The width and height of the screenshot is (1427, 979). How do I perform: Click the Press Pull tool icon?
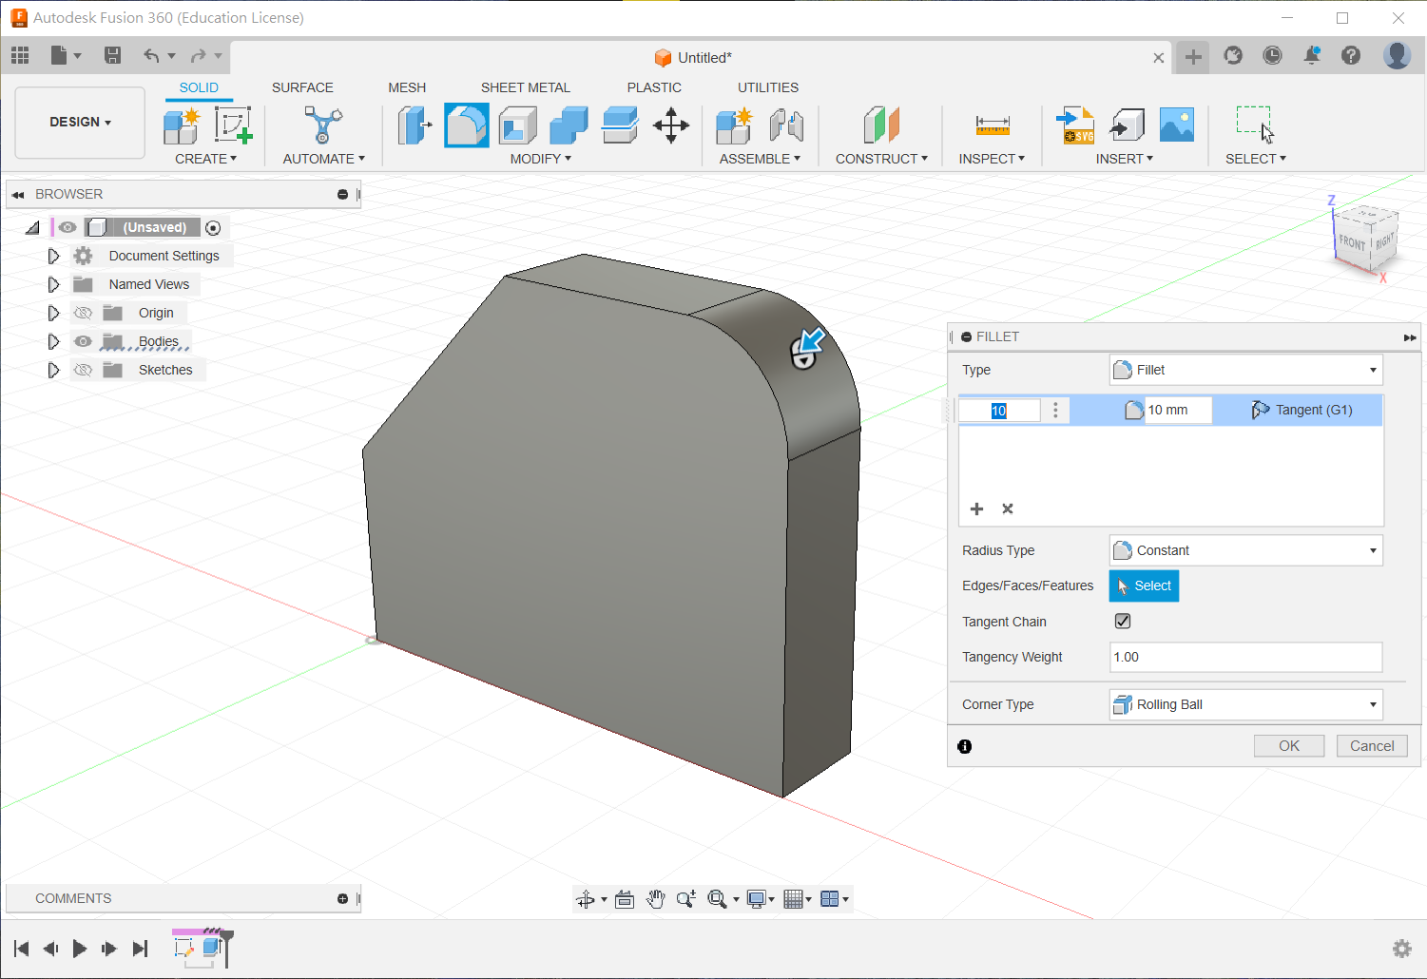click(415, 125)
